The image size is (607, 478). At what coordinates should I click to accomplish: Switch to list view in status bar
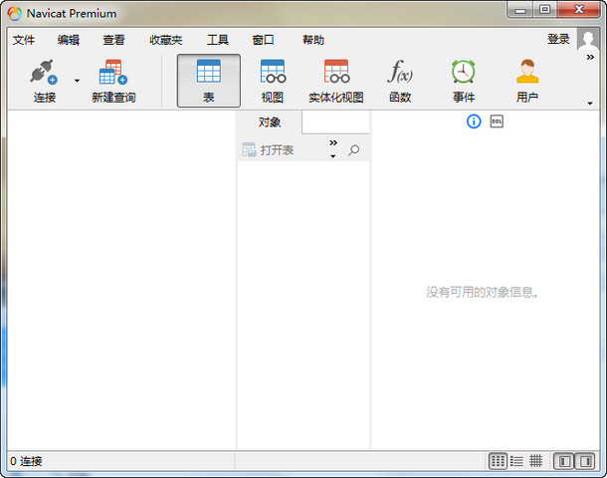click(516, 461)
